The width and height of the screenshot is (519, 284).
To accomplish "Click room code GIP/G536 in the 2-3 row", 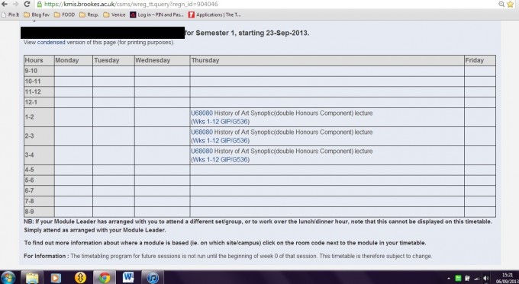I will pos(234,141).
